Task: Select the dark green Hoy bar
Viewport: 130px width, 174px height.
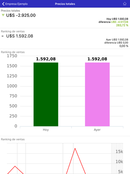Action: pyautogui.click(x=46, y=94)
